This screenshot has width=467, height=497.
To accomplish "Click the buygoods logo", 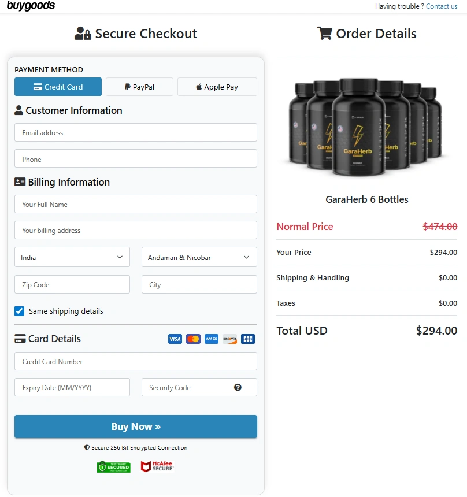I will 31,6.
